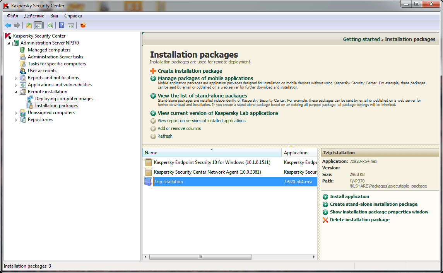The image size is (443, 273).
Task: Click the horizontal scrollbar thumb
Action: [x=200, y=257]
